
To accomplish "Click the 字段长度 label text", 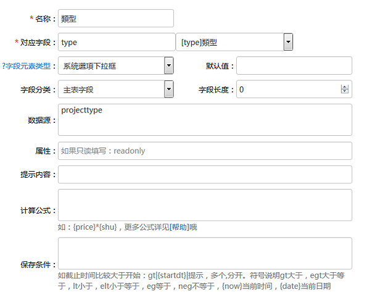I will 214,90.
